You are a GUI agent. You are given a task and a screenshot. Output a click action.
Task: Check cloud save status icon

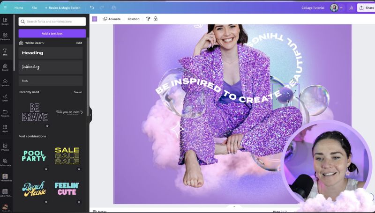(x=114, y=7)
